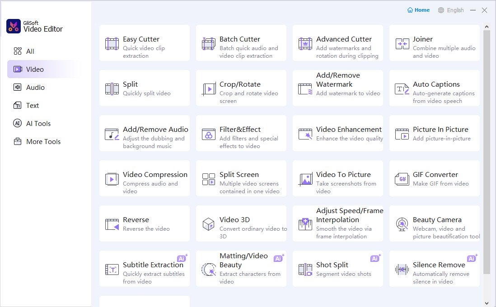This screenshot has width=496, height=307.
Task: Select the Split video tool icon
Action: 112,89
